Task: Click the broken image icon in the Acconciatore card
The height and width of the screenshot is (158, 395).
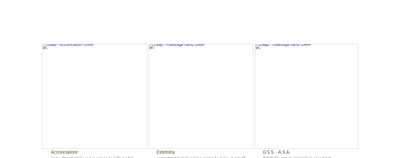Action: click(x=45, y=47)
